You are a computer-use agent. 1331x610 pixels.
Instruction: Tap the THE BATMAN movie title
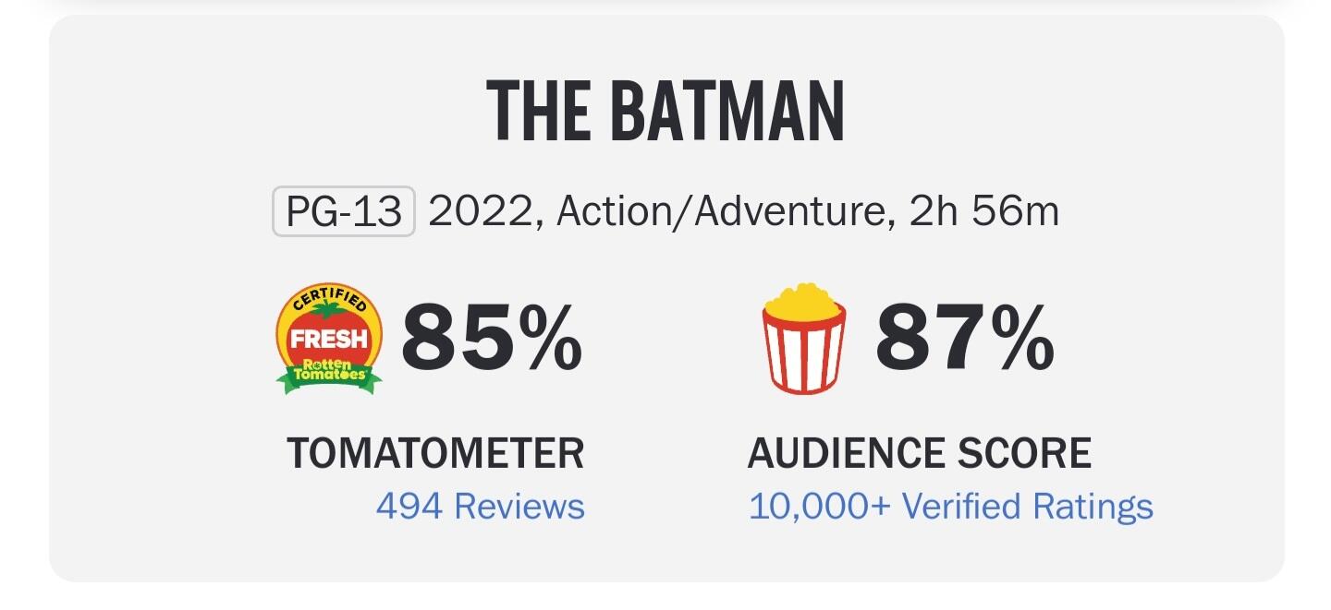665,113
